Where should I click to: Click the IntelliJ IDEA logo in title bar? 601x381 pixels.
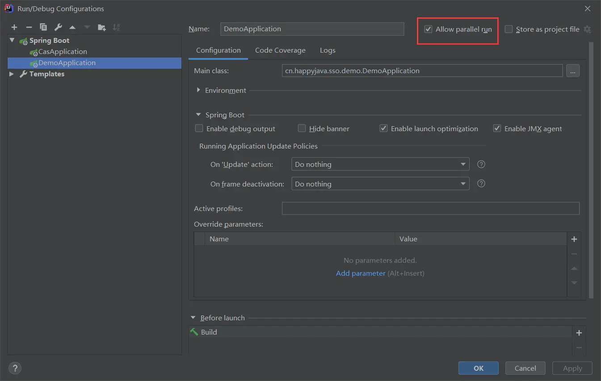[8, 8]
